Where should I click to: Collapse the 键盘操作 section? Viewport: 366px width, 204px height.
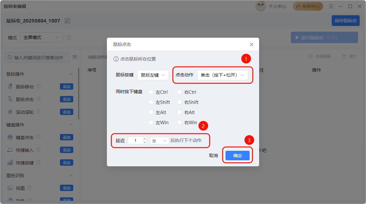[71, 125]
